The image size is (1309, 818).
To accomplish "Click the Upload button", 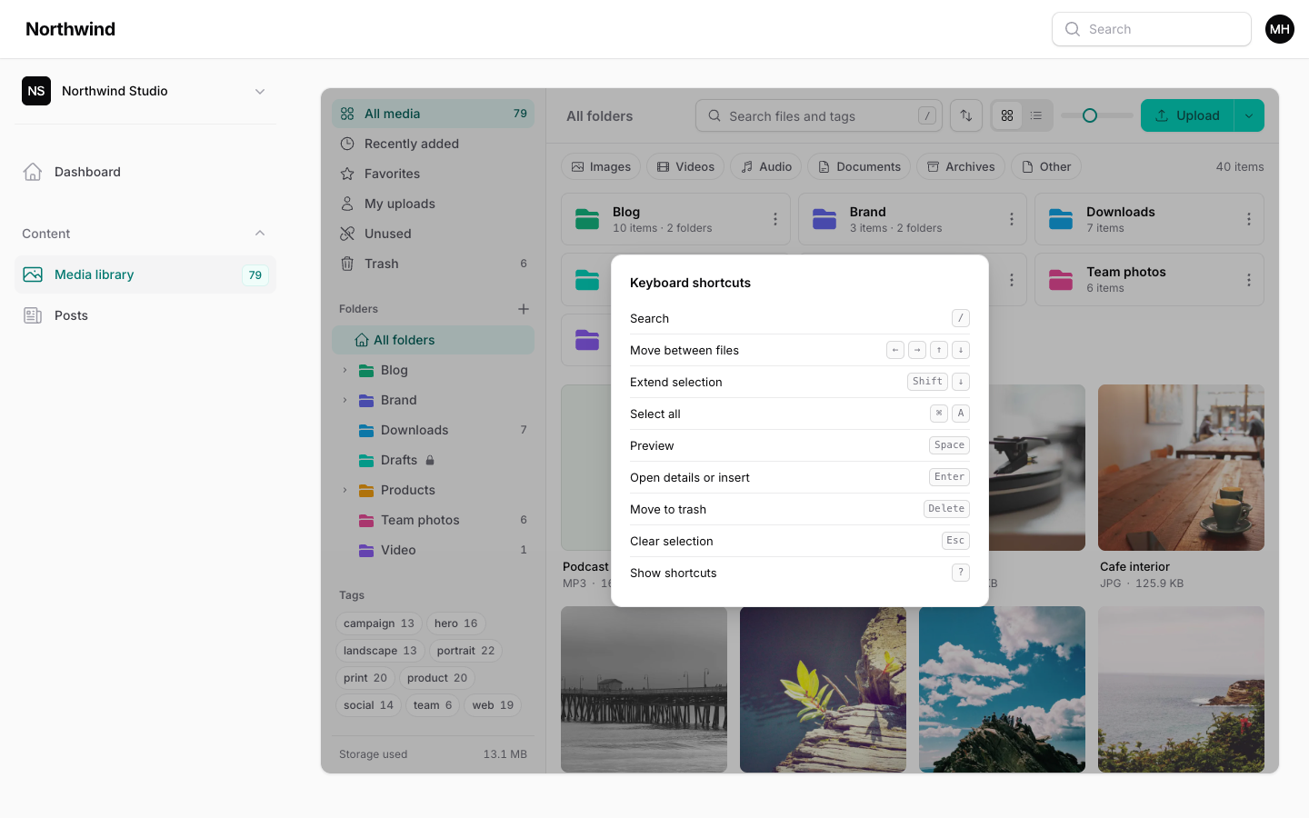I will coord(1187,115).
